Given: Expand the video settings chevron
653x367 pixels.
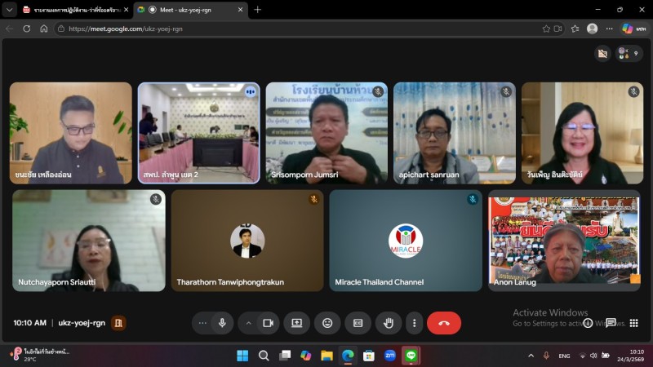Looking at the screenshot, I should click(248, 323).
